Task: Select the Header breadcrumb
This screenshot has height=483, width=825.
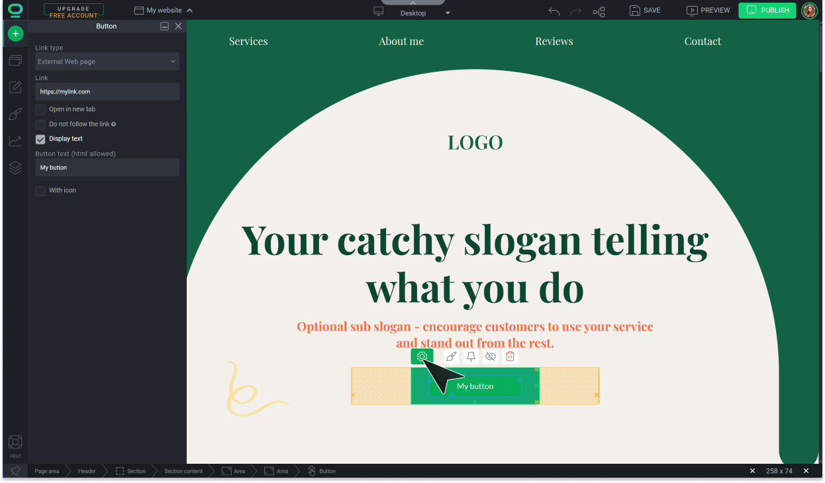Action: point(87,471)
